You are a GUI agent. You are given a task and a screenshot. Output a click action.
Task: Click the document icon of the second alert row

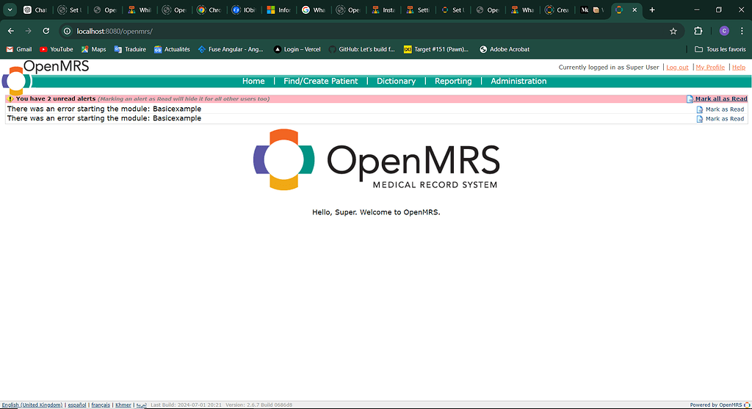coord(699,119)
